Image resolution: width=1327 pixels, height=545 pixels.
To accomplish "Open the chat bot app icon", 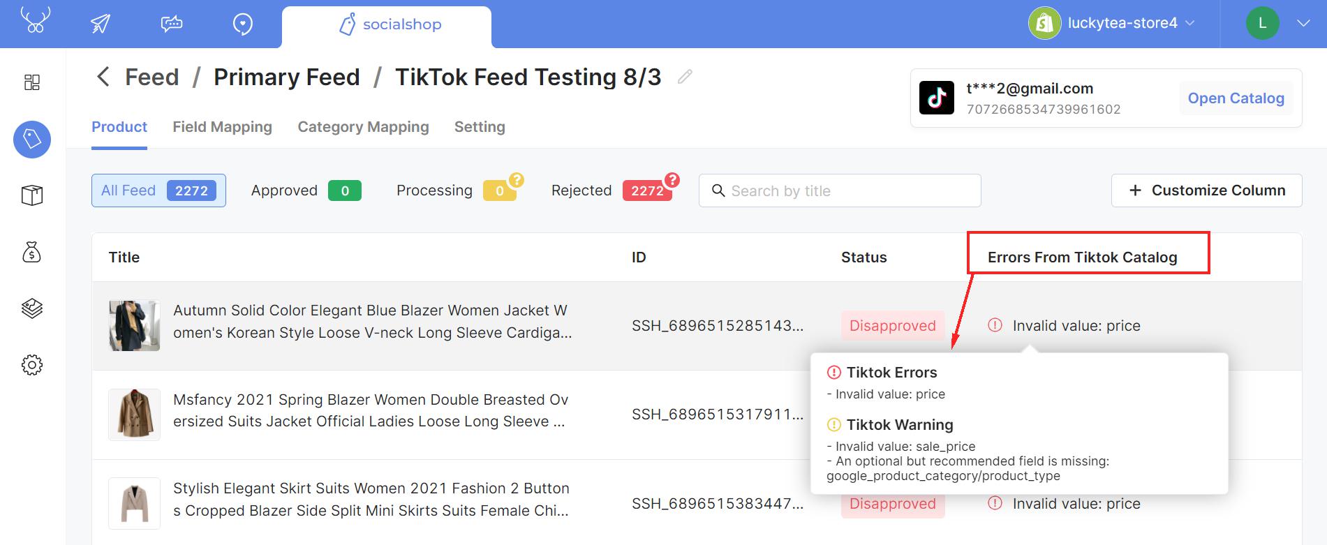I will [x=172, y=24].
